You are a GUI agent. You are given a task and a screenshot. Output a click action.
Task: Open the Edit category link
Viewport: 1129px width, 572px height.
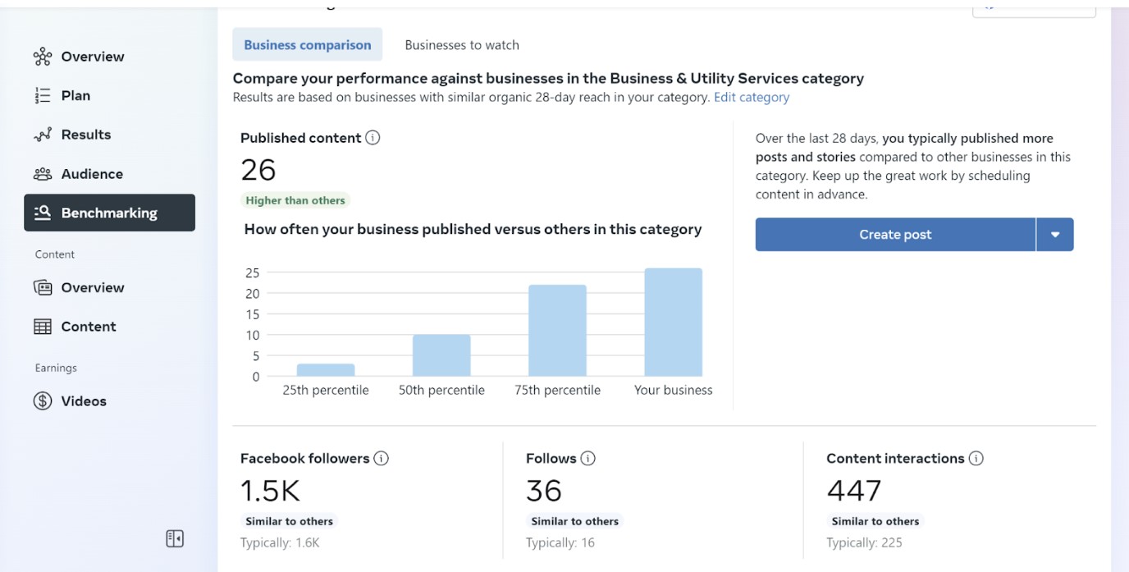(751, 97)
